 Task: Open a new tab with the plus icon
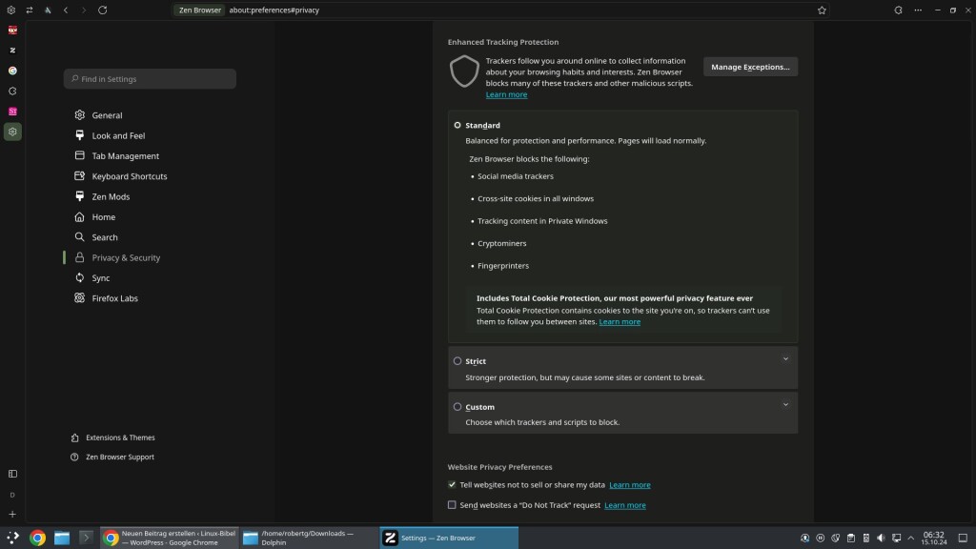(x=12, y=514)
